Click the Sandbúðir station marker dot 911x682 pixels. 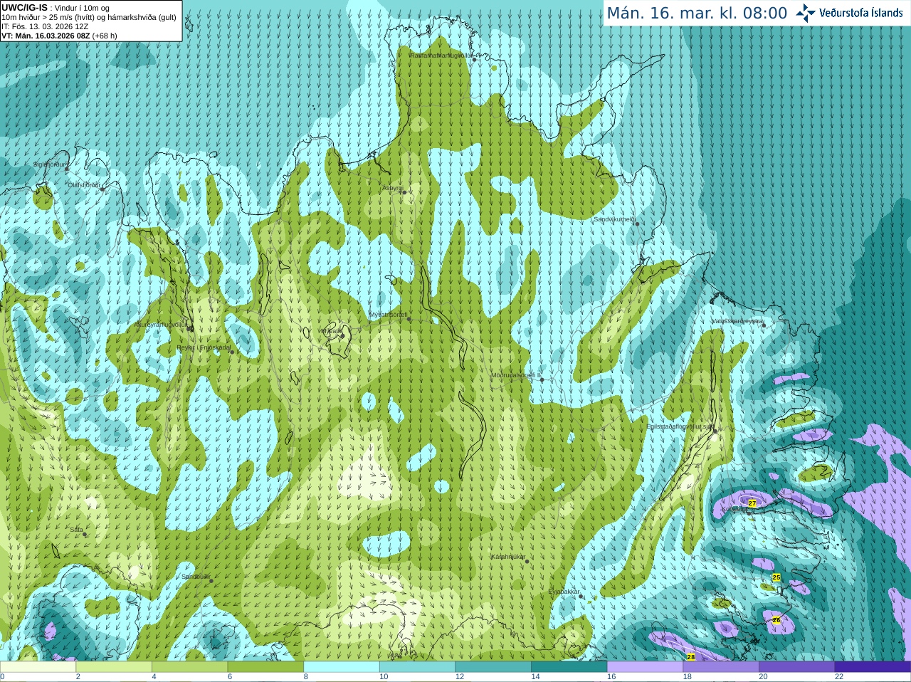coord(211,581)
